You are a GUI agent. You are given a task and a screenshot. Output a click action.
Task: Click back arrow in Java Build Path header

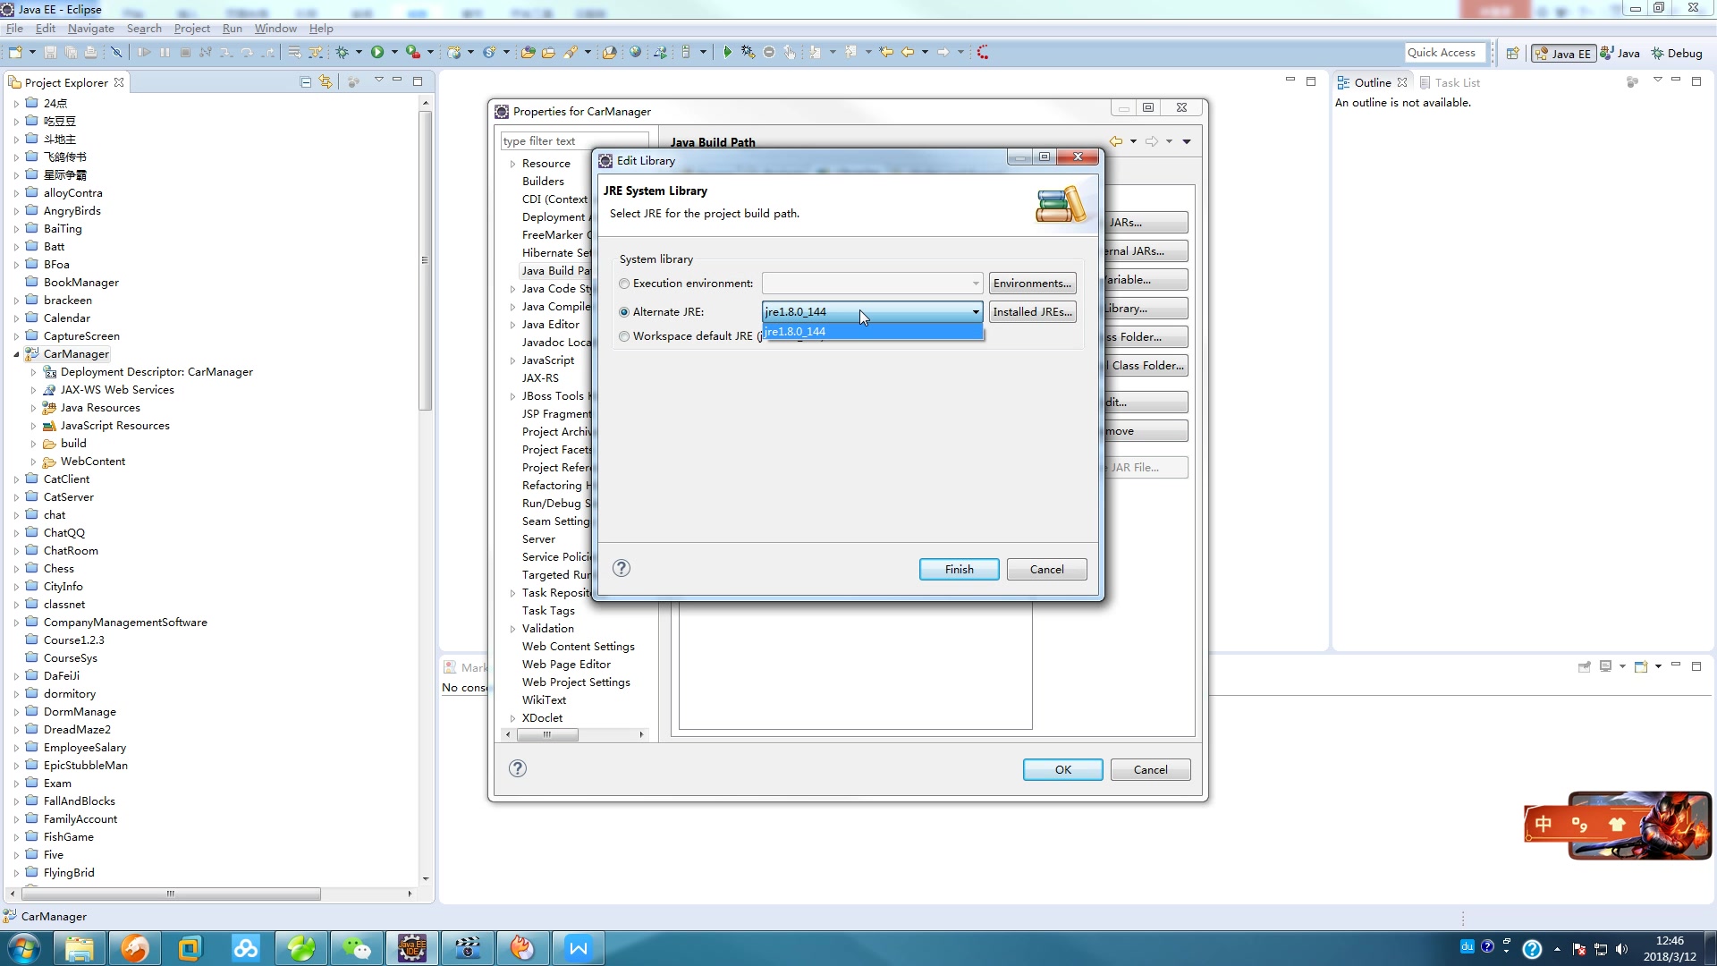1116,141
